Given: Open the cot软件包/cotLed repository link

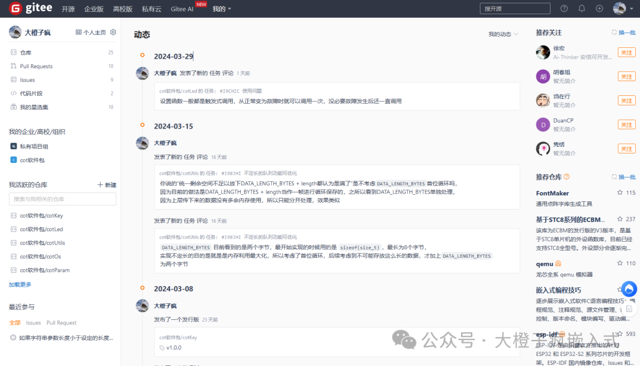Looking at the screenshot, I should click(41, 229).
